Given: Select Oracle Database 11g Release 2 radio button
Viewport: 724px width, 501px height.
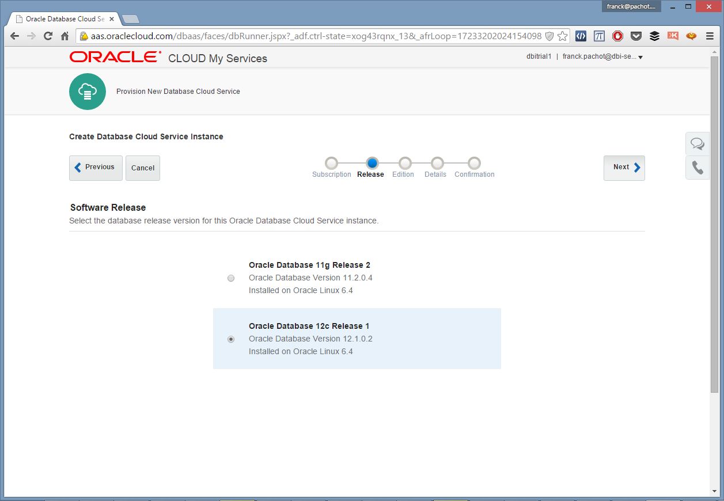Looking at the screenshot, I should (x=231, y=278).
